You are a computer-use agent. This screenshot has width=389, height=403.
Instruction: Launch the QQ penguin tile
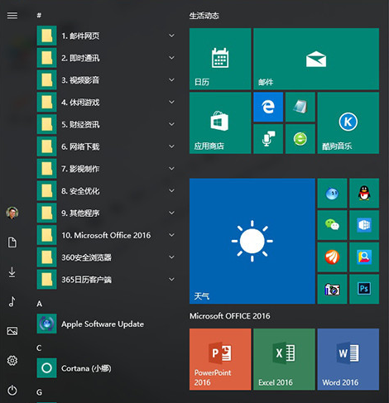364,193
